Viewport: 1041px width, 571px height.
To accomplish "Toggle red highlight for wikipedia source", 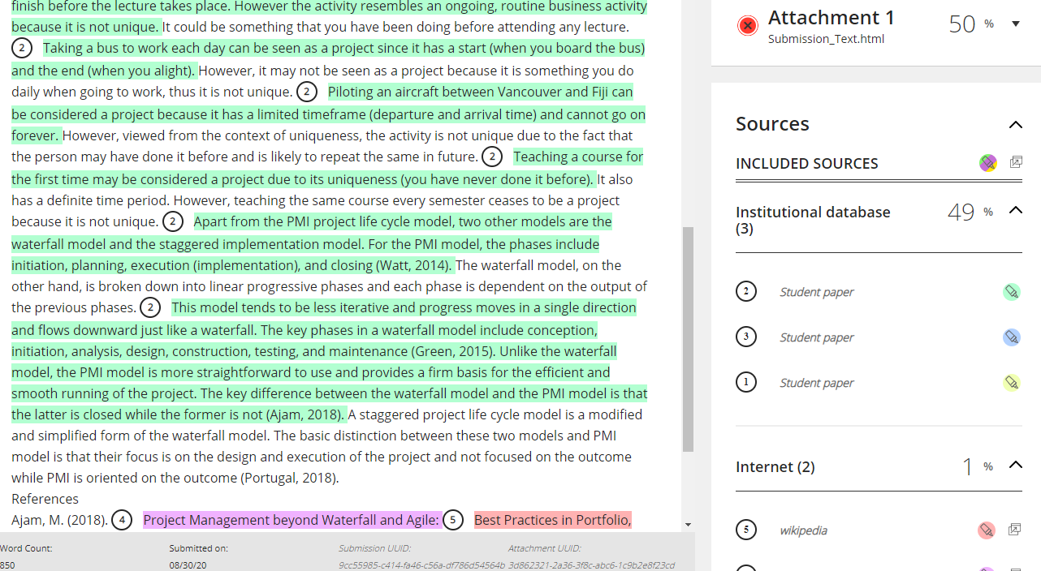I will (986, 530).
